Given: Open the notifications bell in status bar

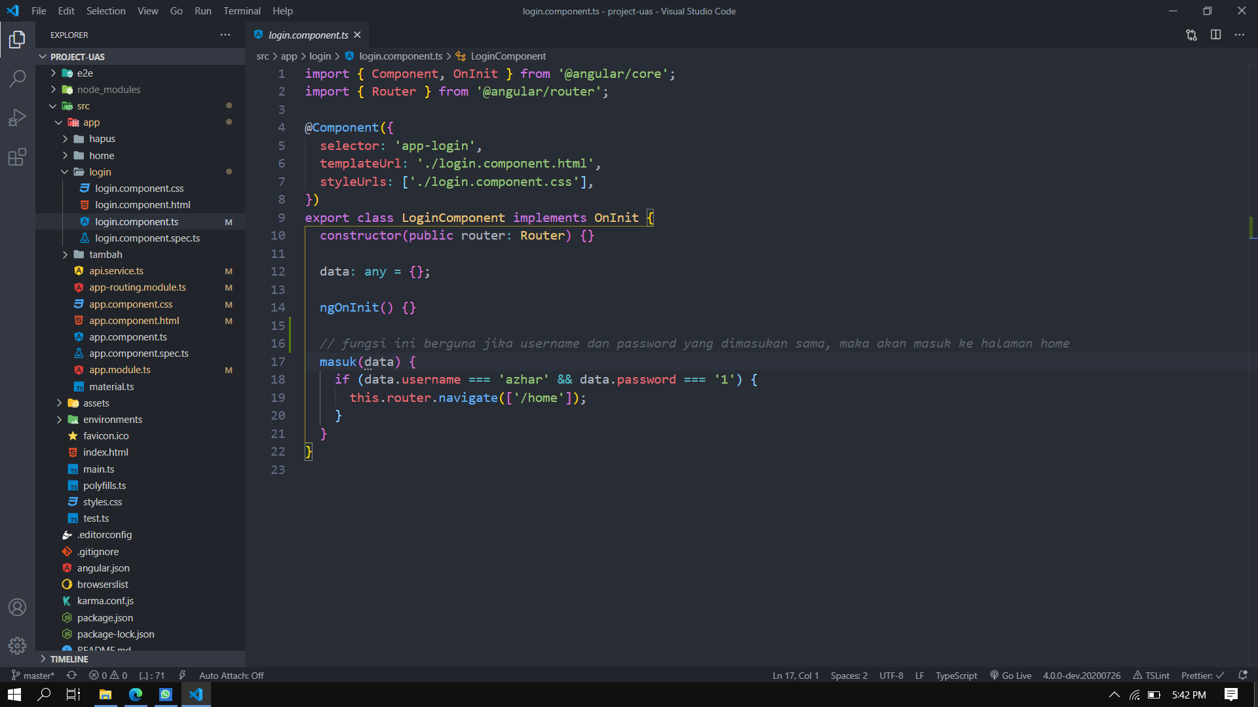Looking at the screenshot, I should [1243, 675].
